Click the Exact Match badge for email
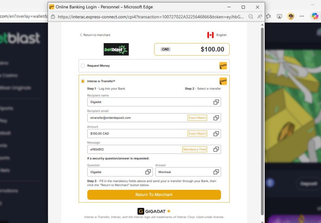Screen dimensions: 321x223 click(197, 118)
